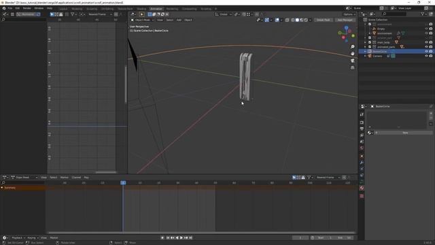Uncheck the animated_parts collection checkbox
This screenshot has height=245, width=435.
(370, 47)
